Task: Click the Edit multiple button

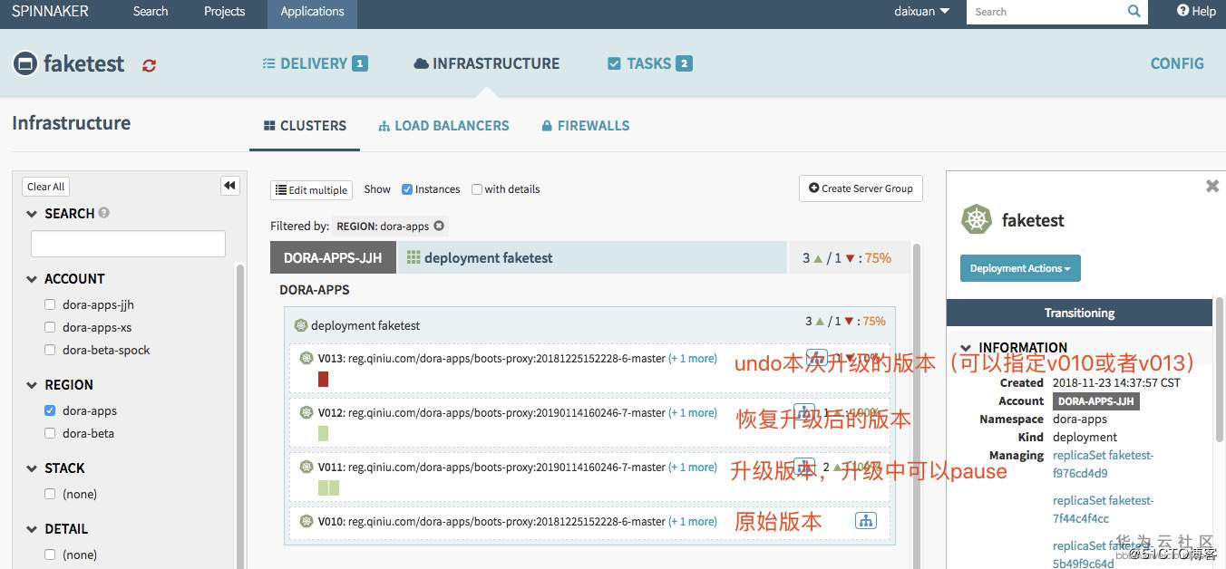Action: pyautogui.click(x=311, y=189)
